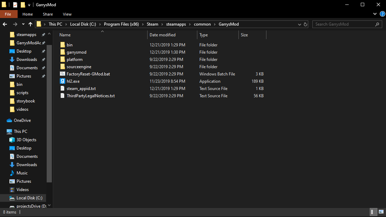Viewport: 386px width, 217px height.
Task: Go up one folder level arrow
Action: tap(30, 24)
